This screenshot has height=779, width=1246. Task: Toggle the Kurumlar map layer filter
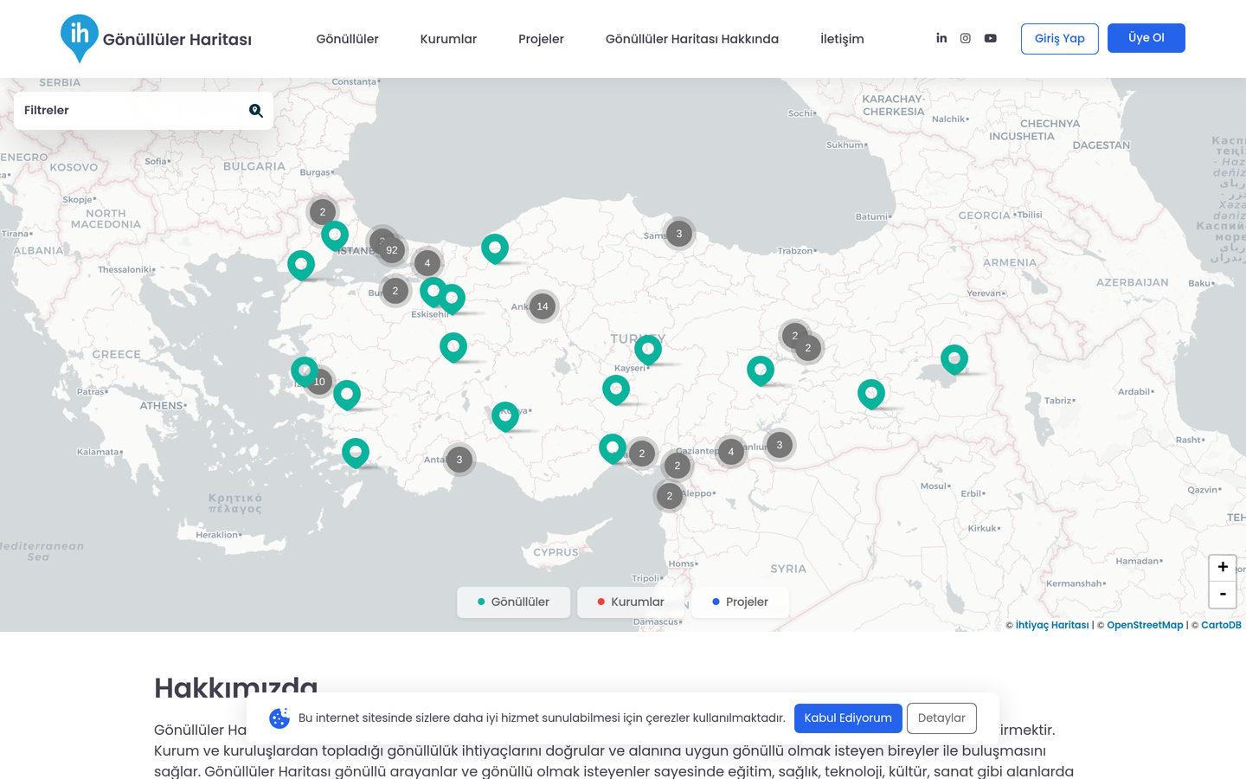[631, 602]
